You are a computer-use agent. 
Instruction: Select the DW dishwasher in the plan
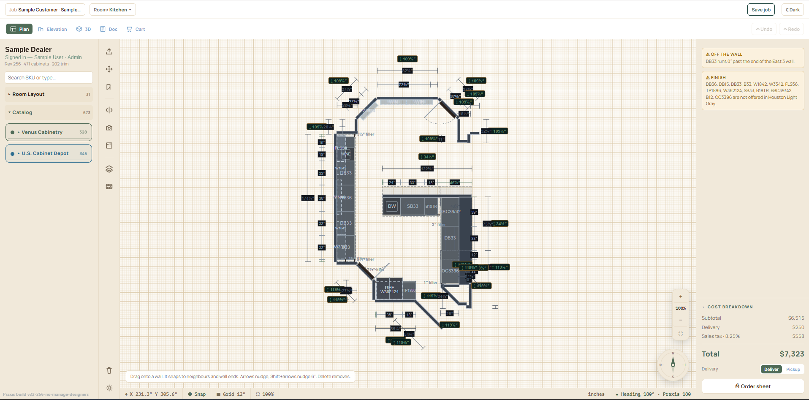click(x=392, y=206)
